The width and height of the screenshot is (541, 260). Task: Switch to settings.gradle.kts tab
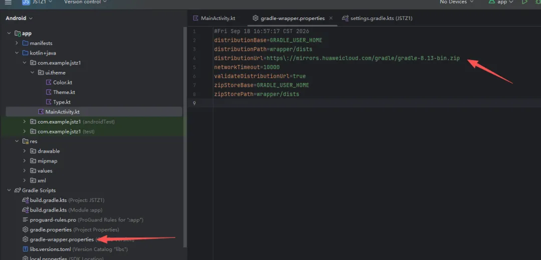[x=377, y=18]
